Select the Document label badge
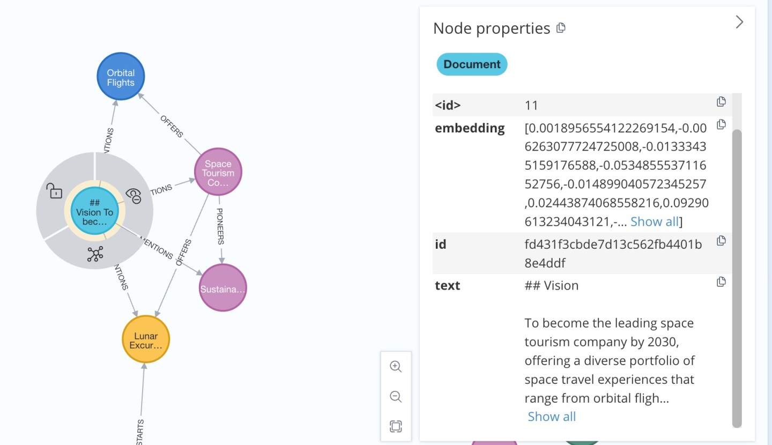This screenshot has width=772, height=445. point(471,64)
